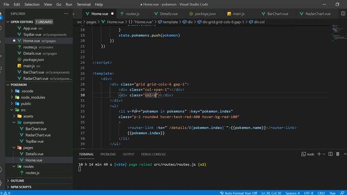Open the Run menu

pos(69,4)
